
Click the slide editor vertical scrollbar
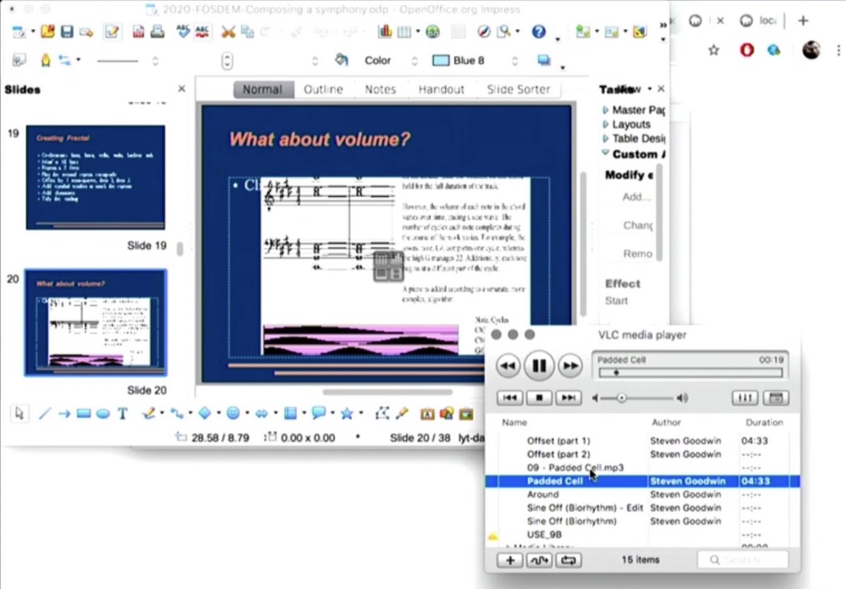(x=583, y=243)
